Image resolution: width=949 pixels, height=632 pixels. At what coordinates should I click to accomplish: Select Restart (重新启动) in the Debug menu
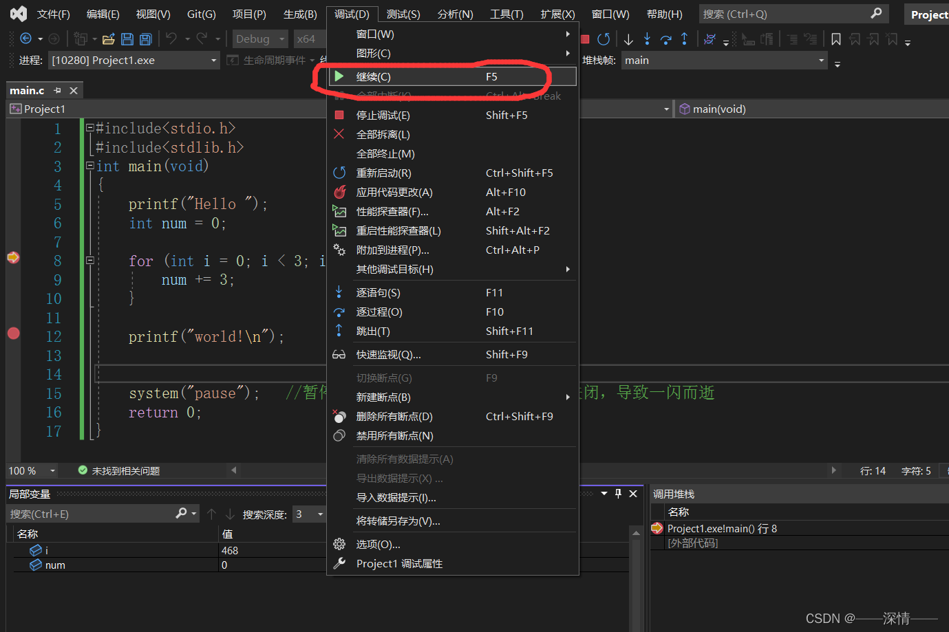pos(452,173)
